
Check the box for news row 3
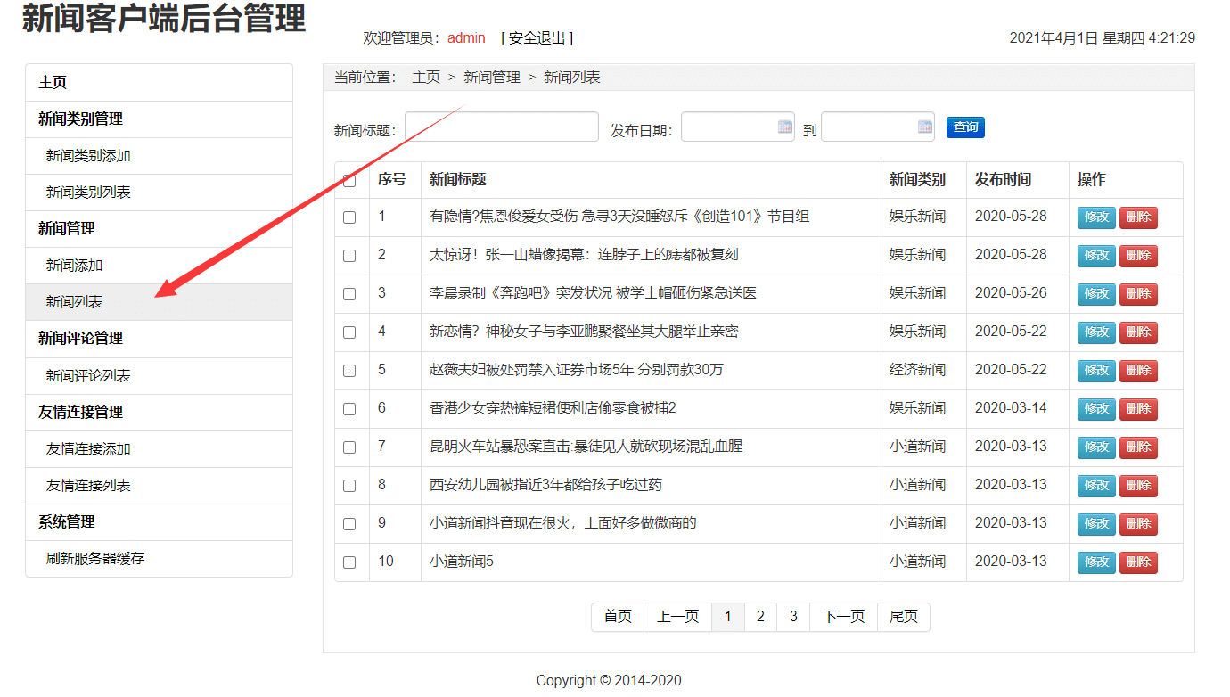tap(349, 294)
